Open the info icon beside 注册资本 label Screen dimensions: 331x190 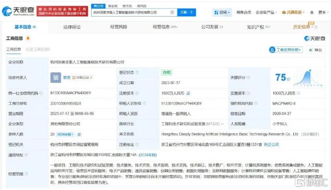(x=137, y=93)
